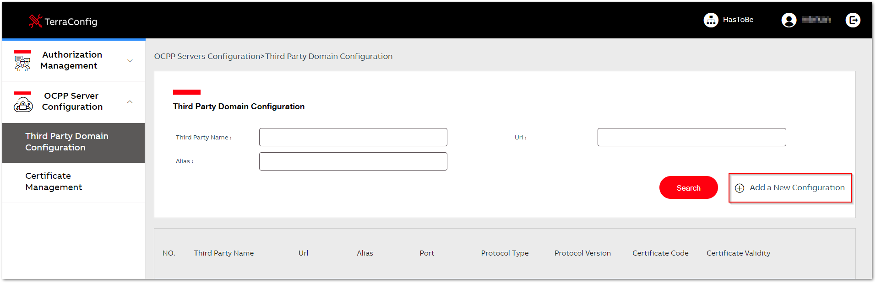Click the logout icon in header
876x283 pixels.
(853, 20)
